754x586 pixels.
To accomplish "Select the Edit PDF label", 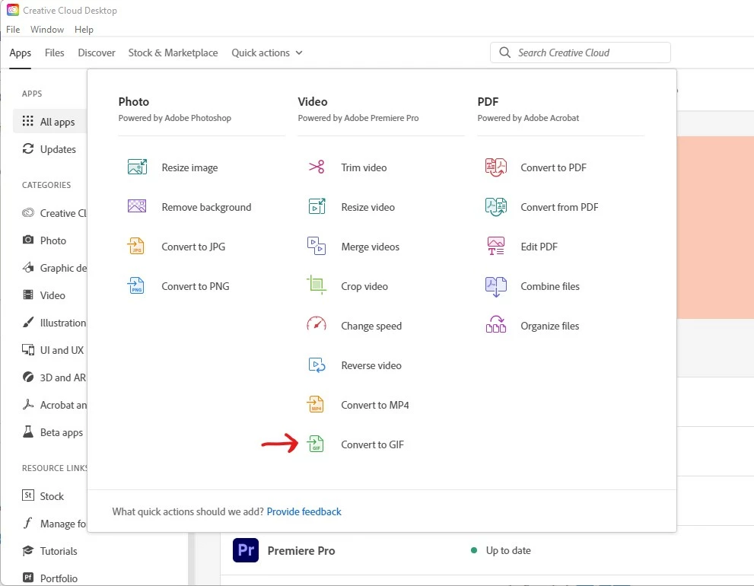I will pyautogui.click(x=539, y=247).
